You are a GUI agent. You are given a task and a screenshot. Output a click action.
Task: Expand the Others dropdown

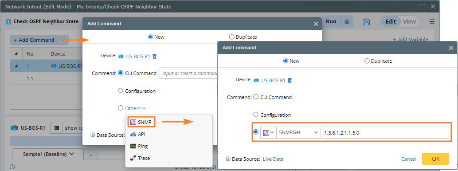(x=135, y=108)
